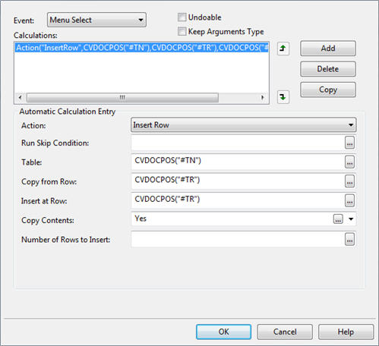Open ellipsis editor for Copy from Row

coord(349,181)
